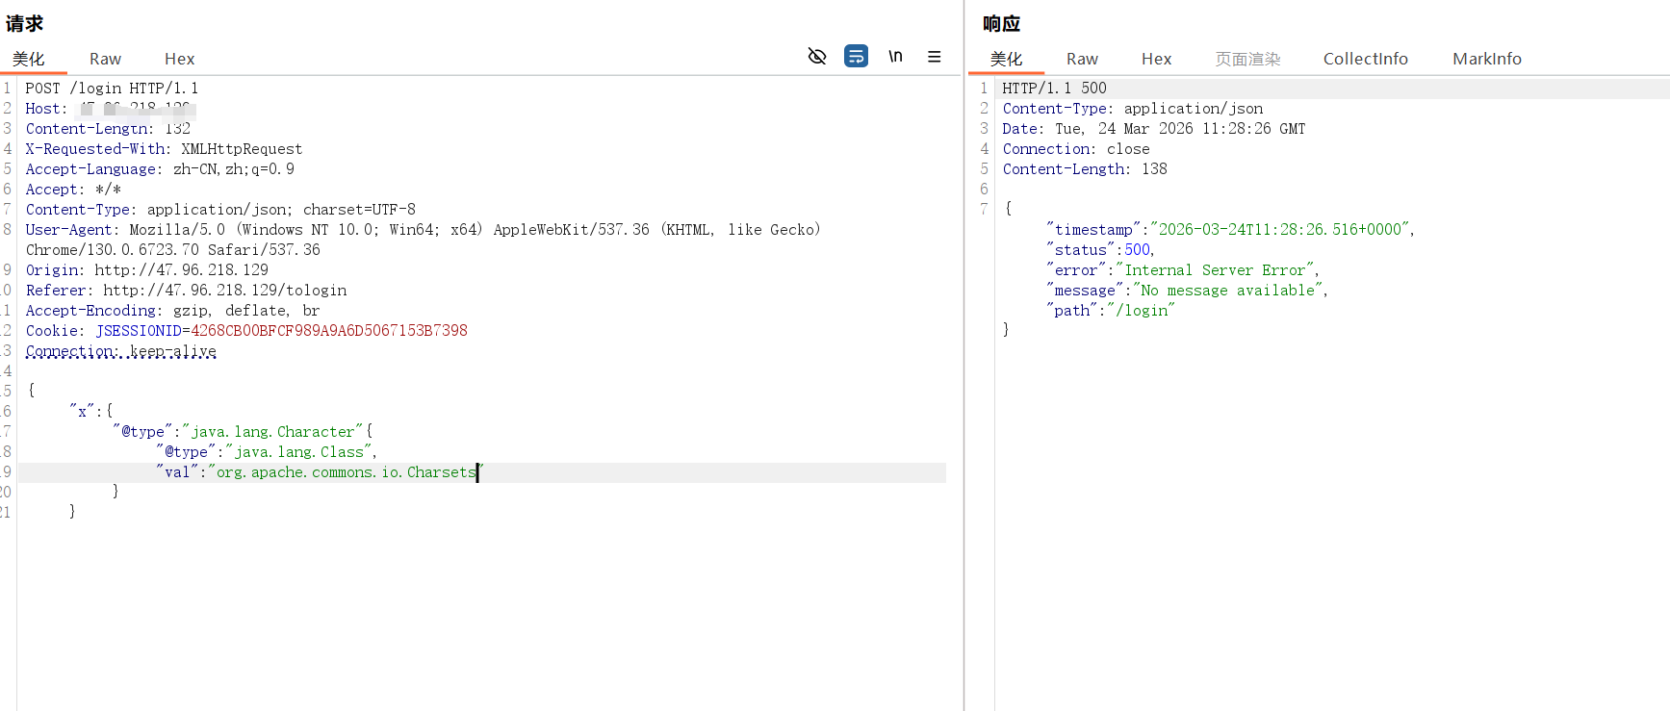Open the 页面渲染 response tab
This screenshot has height=711, width=1670.
pos(1247,59)
